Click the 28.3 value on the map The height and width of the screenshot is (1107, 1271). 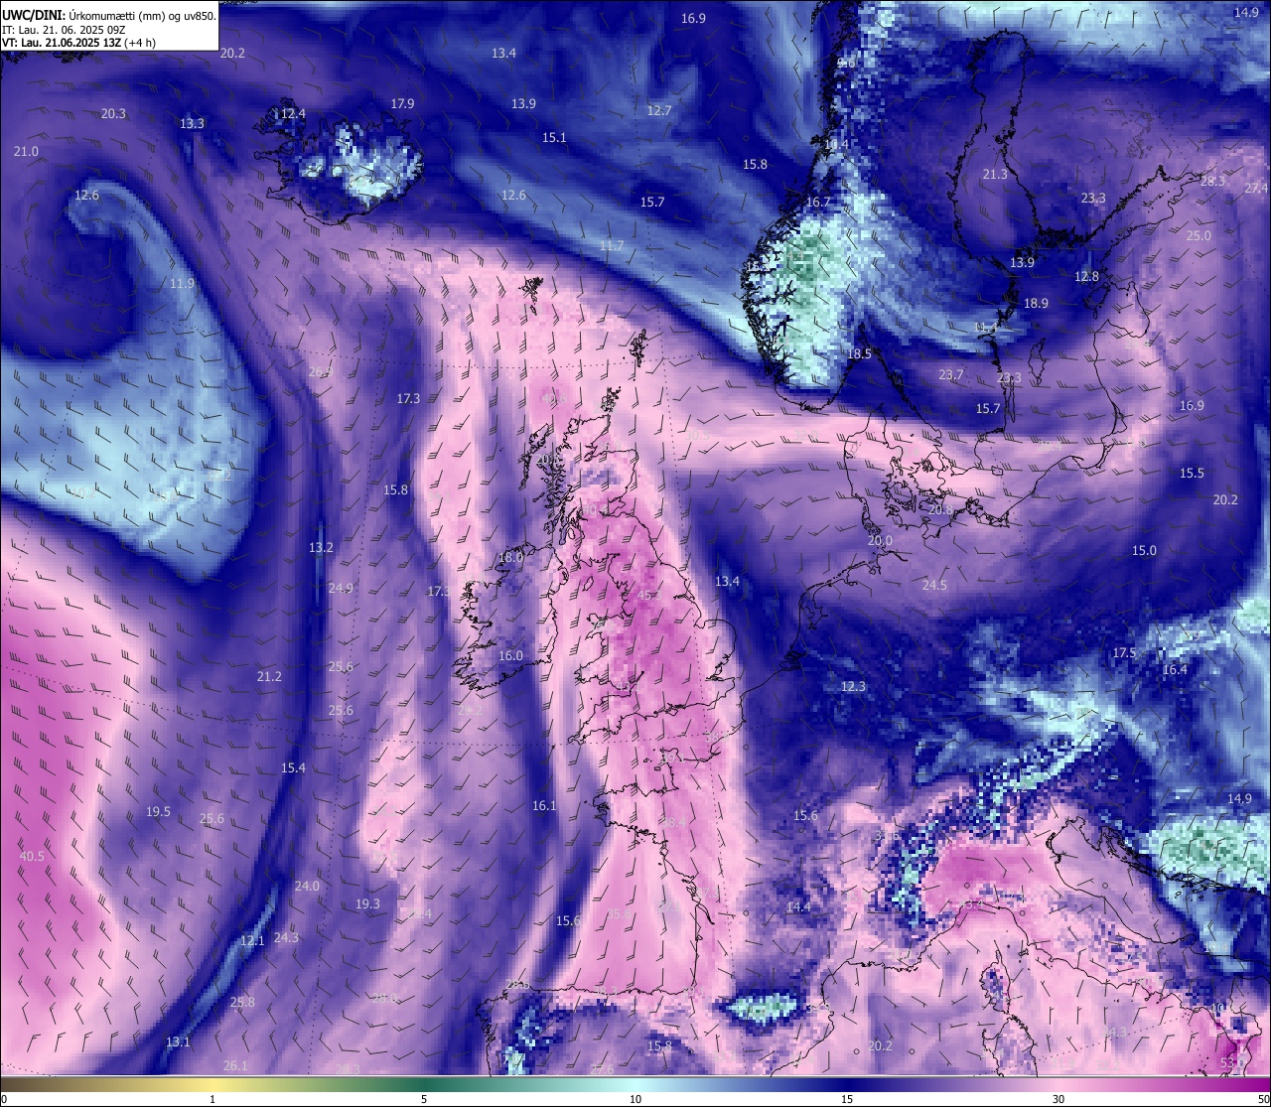1212,181
